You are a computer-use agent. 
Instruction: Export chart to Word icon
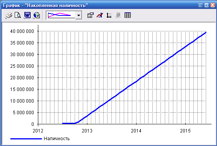click(x=27, y=15)
